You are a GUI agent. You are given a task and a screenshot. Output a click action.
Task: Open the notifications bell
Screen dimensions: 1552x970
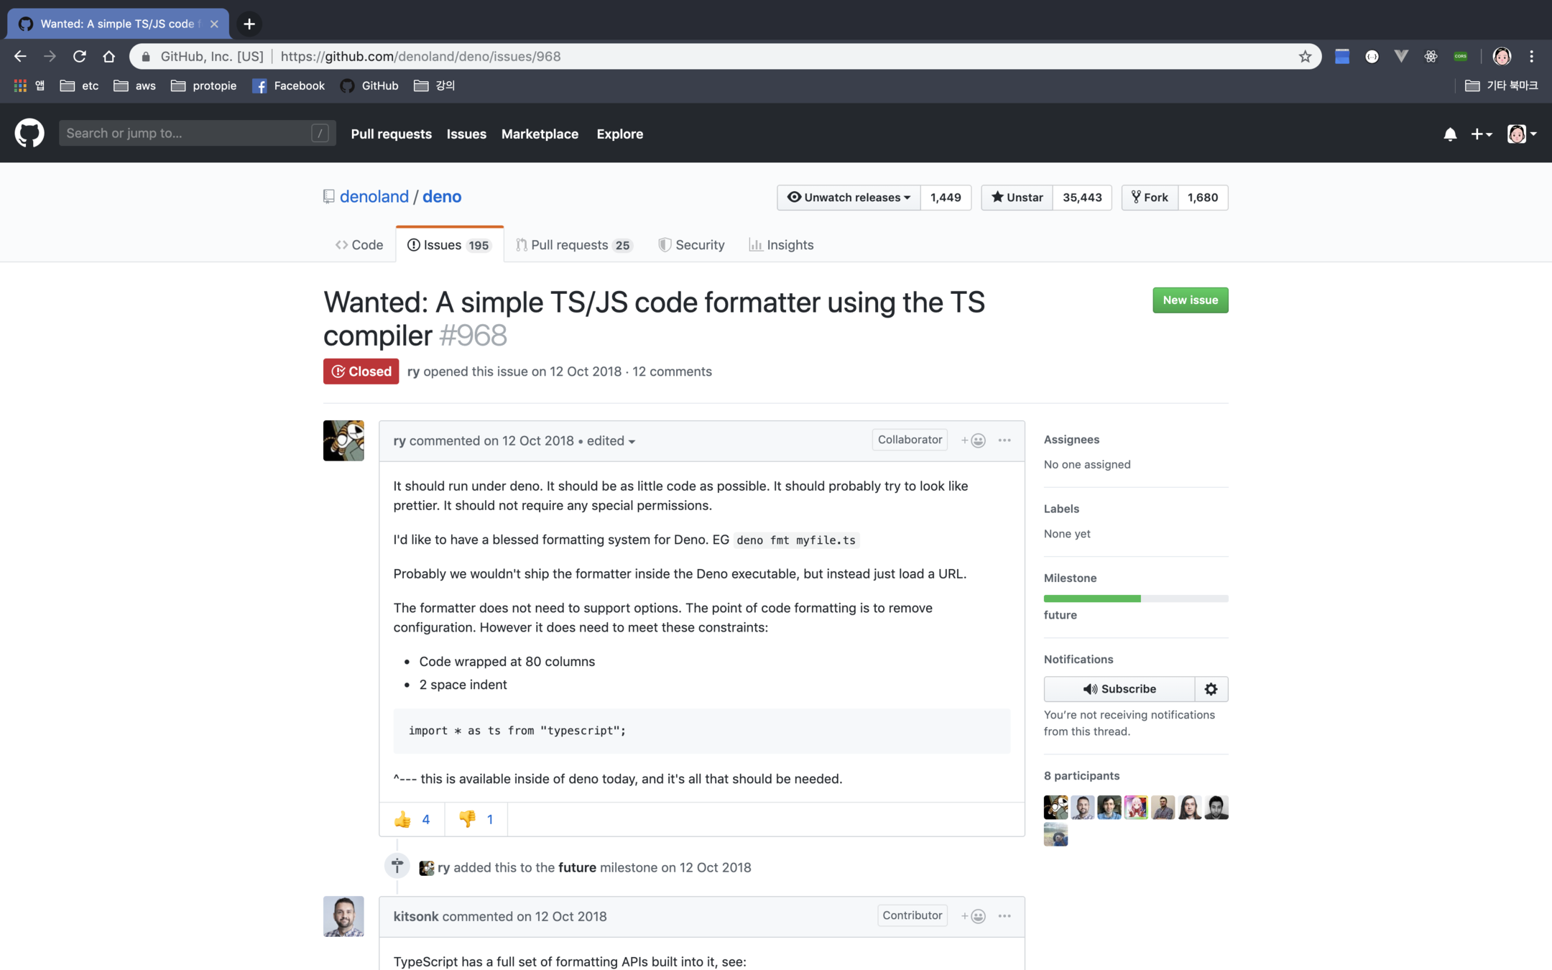(x=1449, y=134)
